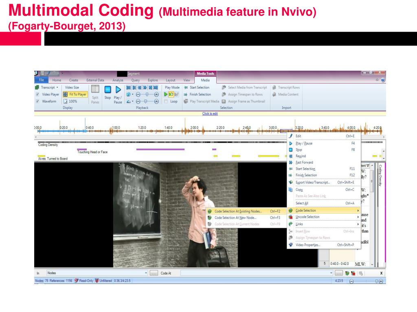Close the quick coding bar with X
The image size is (417, 312).
(x=381, y=273)
